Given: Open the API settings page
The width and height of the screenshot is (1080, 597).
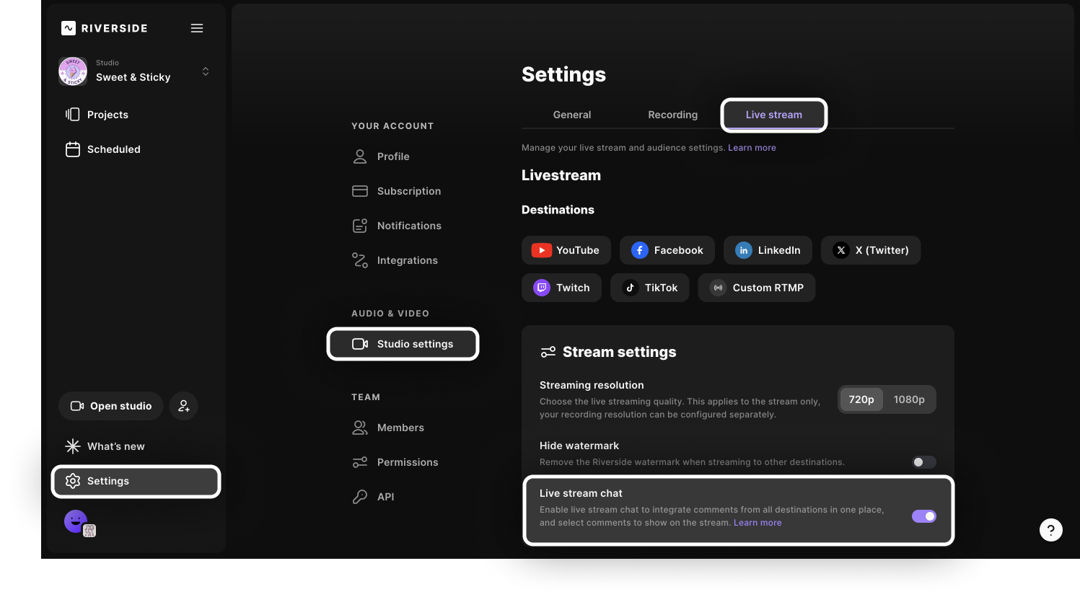Looking at the screenshot, I should click(x=374, y=497).
